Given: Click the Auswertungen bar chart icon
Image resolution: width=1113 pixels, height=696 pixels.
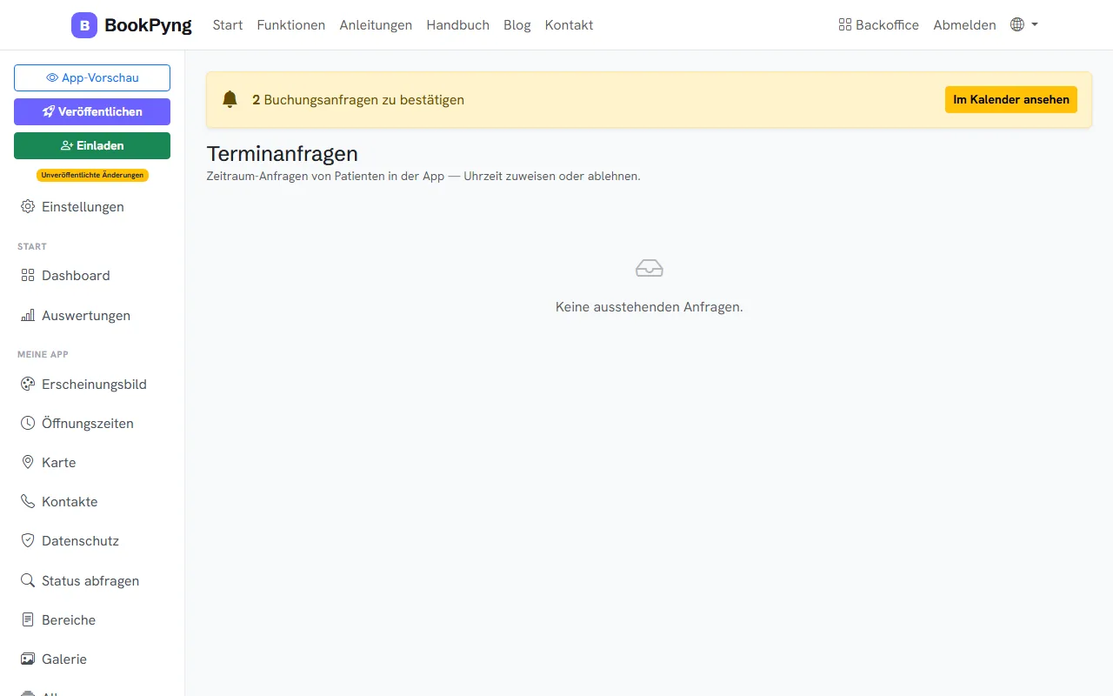Looking at the screenshot, I should [x=28, y=316].
